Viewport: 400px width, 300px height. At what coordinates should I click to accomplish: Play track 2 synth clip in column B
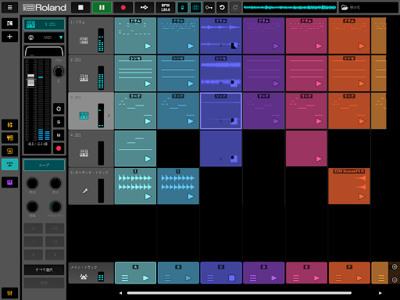(191, 84)
